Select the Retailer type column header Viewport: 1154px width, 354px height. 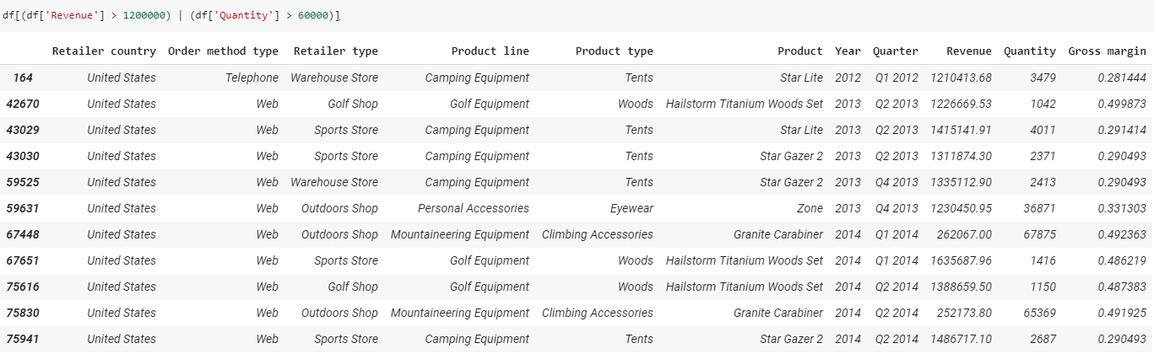(x=335, y=51)
